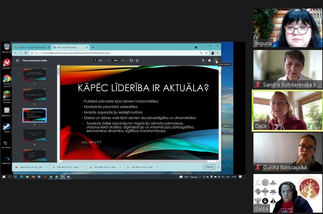Screen dimensions: 323x214
Task: Expand options for Lidera Gens pdf download
Action: [x=46, y=167]
